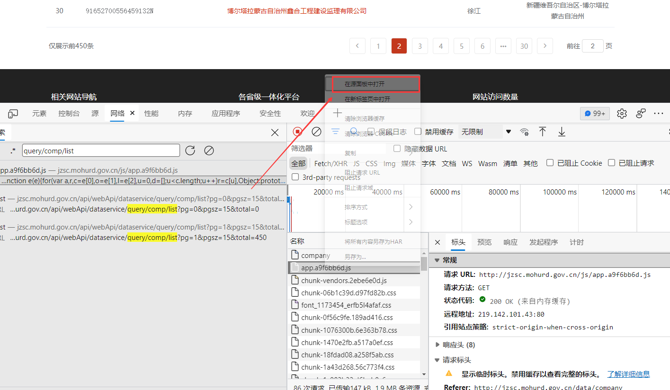Viewport: 670px width, 390px height.
Task: Click the 99+ issues badge
Action: tap(595, 114)
